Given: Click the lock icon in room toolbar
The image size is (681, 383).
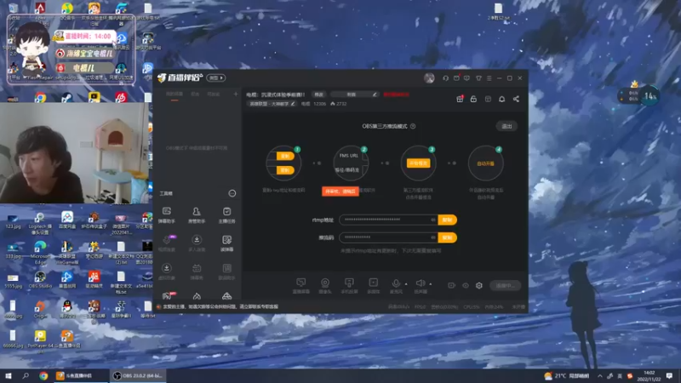Looking at the screenshot, I should coord(473,99).
